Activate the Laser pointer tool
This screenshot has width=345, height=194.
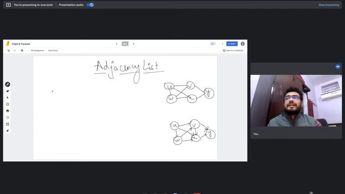click(x=8, y=130)
